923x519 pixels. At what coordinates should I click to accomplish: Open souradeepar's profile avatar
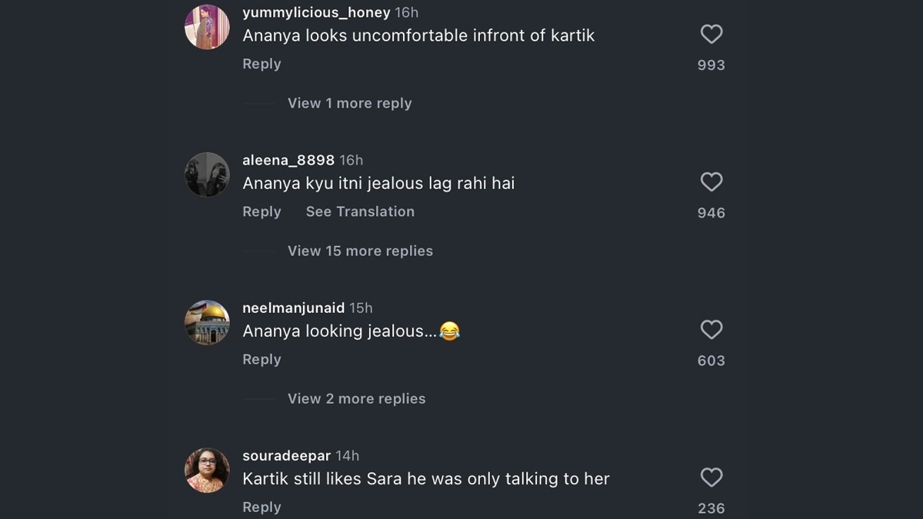click(207, 470)
